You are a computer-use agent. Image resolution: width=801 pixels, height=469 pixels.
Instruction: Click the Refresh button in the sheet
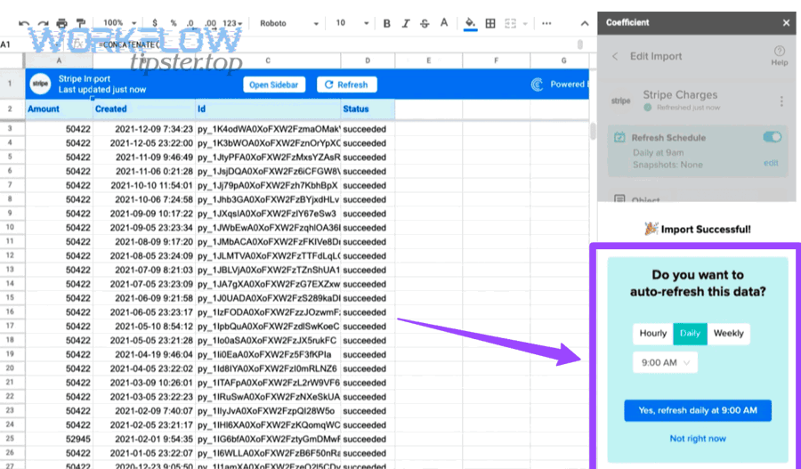point(347,85)
